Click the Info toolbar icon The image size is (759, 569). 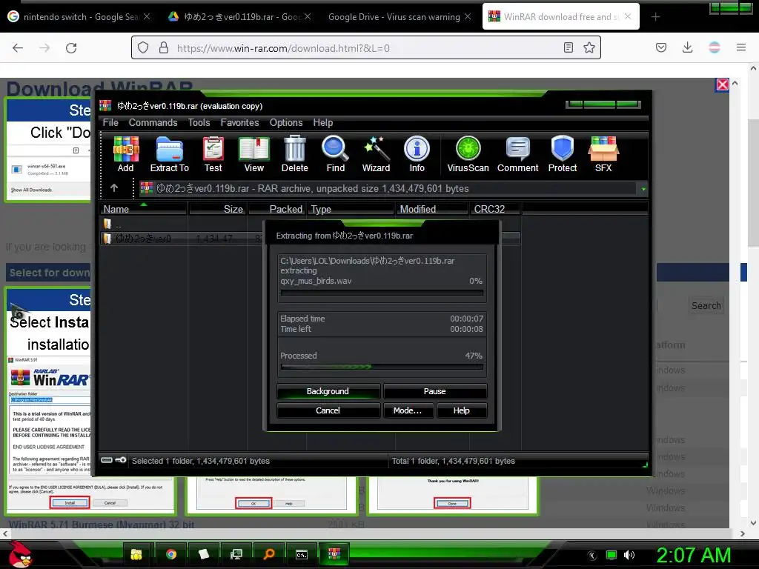(417, 154)
